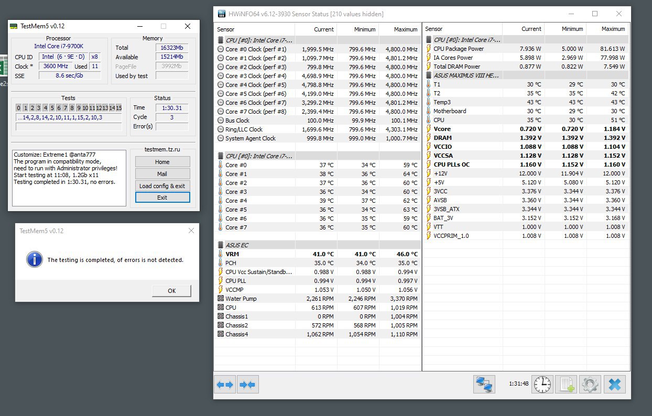Click the thermometer icon beside VRM
This screenshot has height=416, width=652.
pyautogui.click(x=221, y=254)
